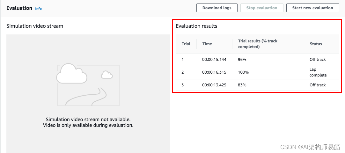Click the Status column header
This screenshot has height=153, width=345.
(x=316, y=44)
